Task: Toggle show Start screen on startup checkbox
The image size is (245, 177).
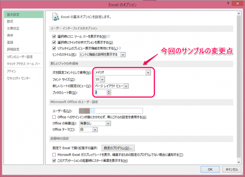Action: point(54,161)
